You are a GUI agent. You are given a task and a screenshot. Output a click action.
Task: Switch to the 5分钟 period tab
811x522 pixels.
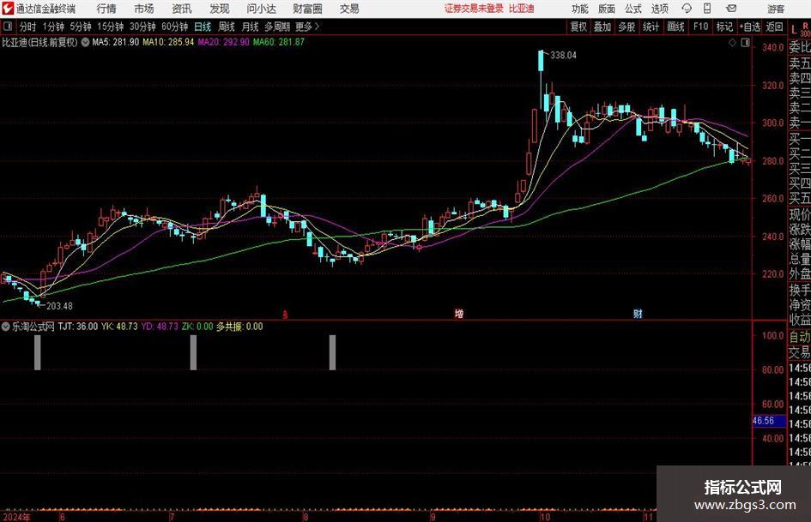(x=80, y=27)
